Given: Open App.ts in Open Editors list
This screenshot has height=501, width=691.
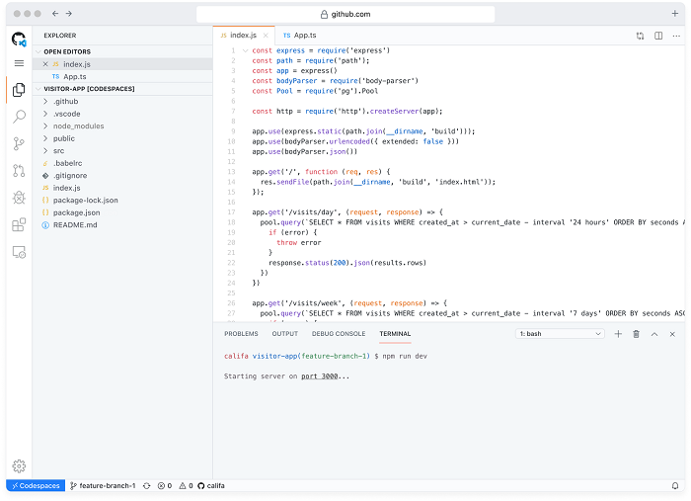Looking at the screenshot, I should point(122,76).
